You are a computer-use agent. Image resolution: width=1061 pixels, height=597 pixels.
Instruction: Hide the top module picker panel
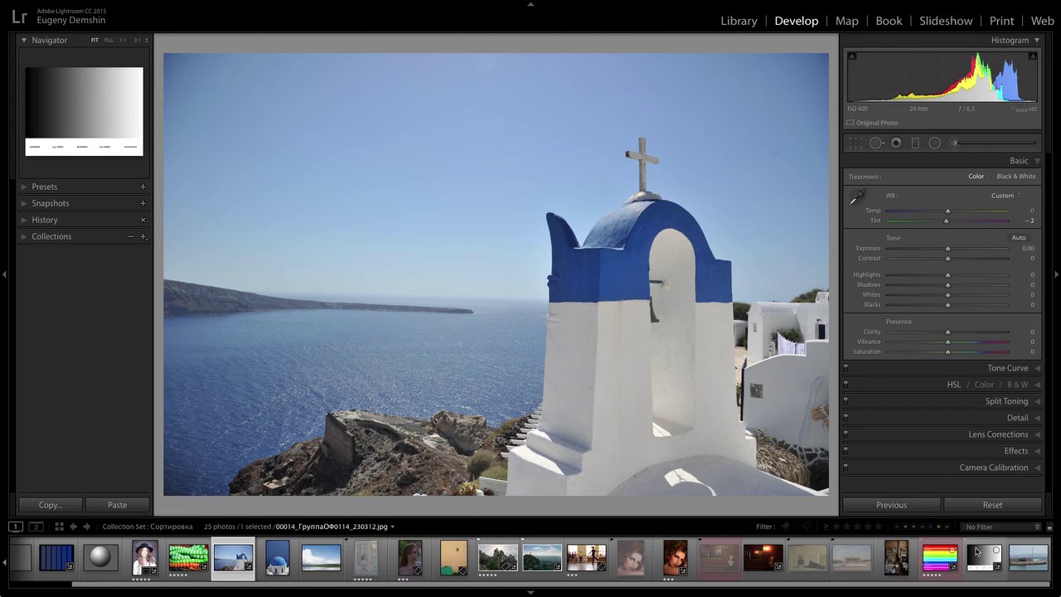[530, 3]
